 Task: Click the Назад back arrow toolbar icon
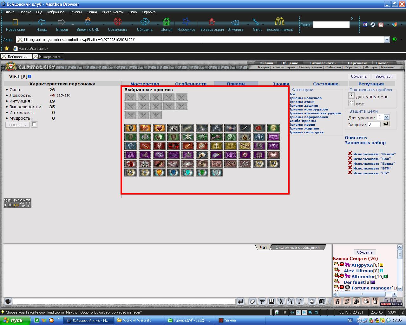click(42, 22)
